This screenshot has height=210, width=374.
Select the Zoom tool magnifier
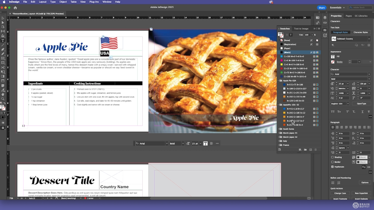click(3, 99)
